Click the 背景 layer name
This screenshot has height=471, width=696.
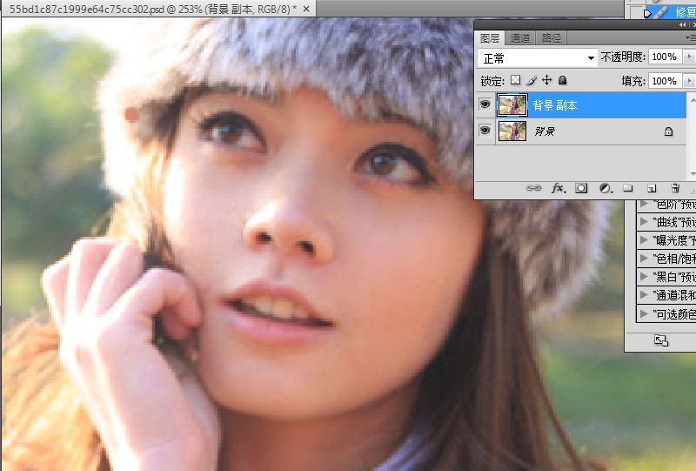point(545,131)
